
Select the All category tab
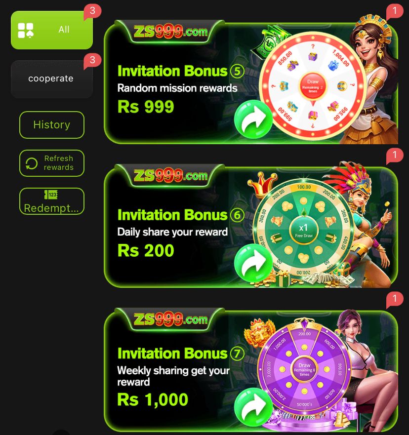tap(51, 30)
